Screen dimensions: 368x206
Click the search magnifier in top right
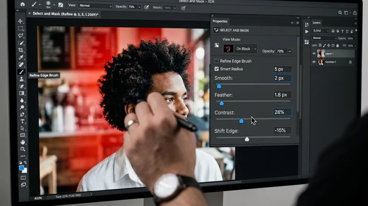(340, 13)
